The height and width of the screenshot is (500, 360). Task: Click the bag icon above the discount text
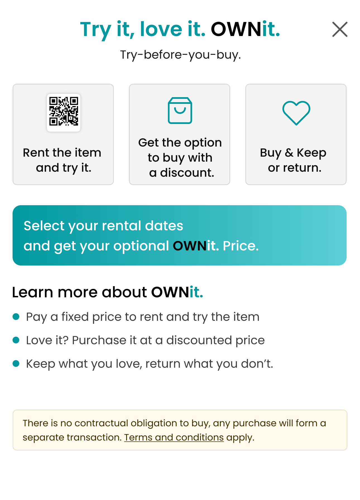(179, 111)
